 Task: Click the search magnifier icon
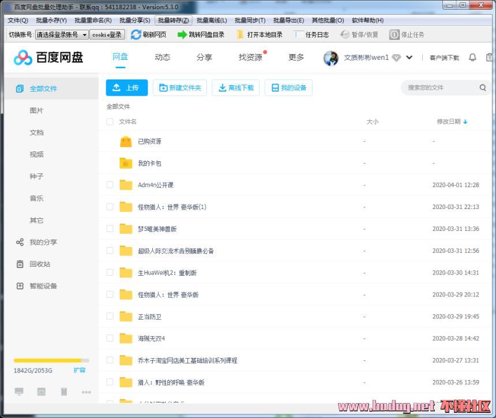pyautogui.click(x=483, y=88)
